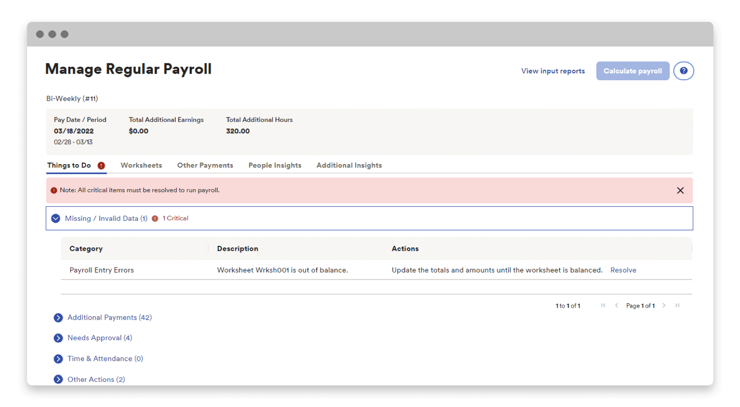This screenshot has height=407, width=740.
Task: Dismiss the critical note banner with the X
Action: click(x=681, y=190)
